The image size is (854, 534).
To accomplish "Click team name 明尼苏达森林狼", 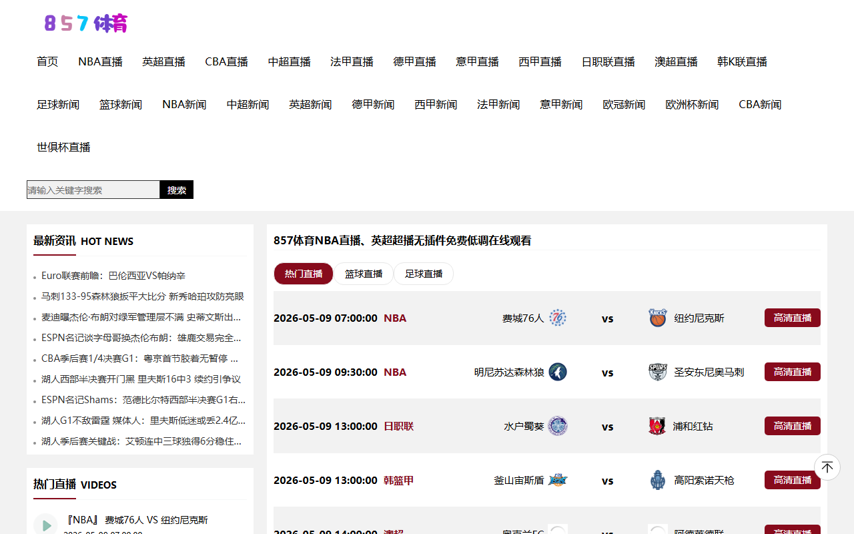I will click(x=509, y=372).
